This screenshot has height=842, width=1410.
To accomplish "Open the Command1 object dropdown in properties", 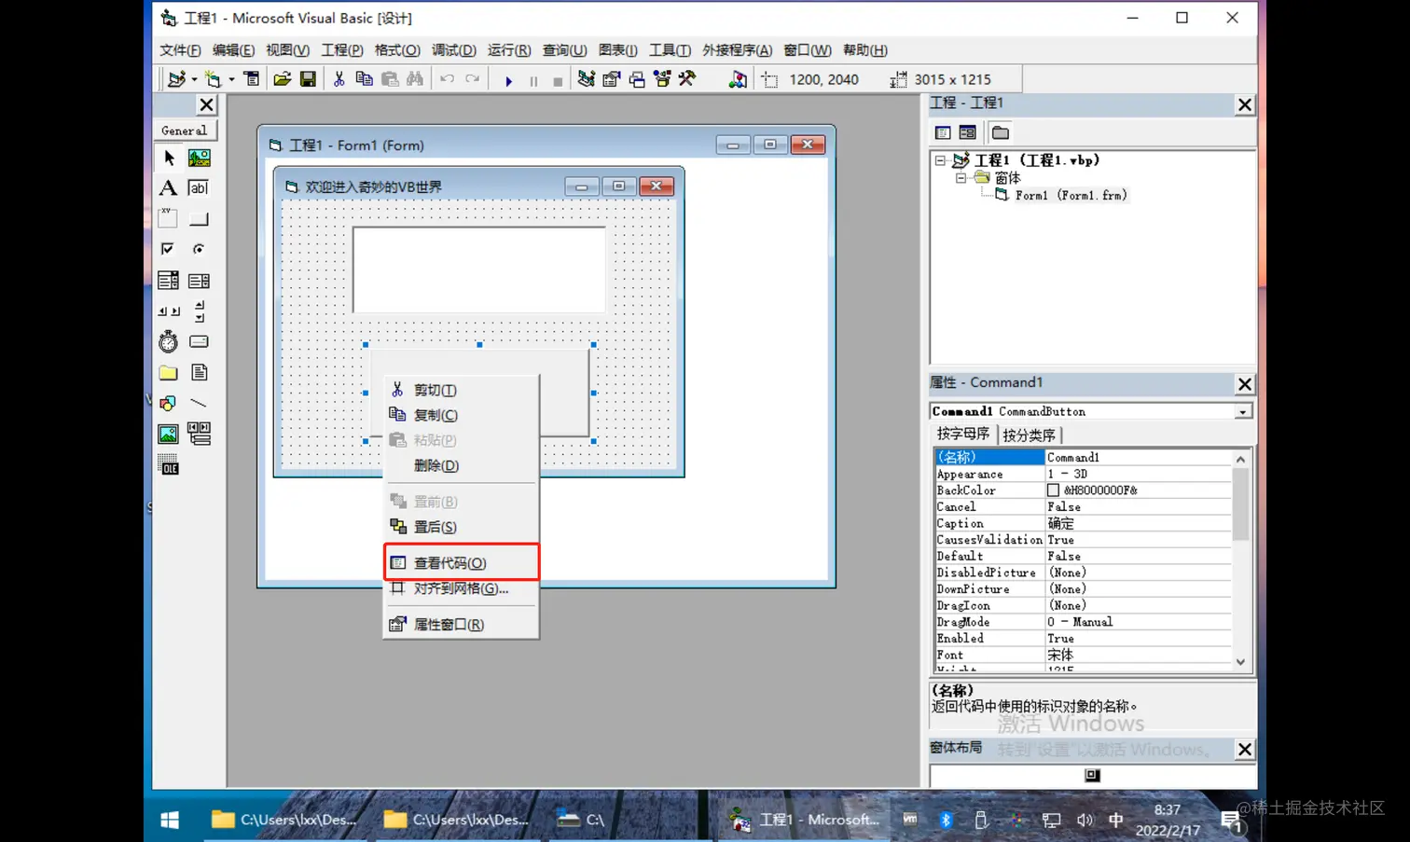I will coord(1243,411).
